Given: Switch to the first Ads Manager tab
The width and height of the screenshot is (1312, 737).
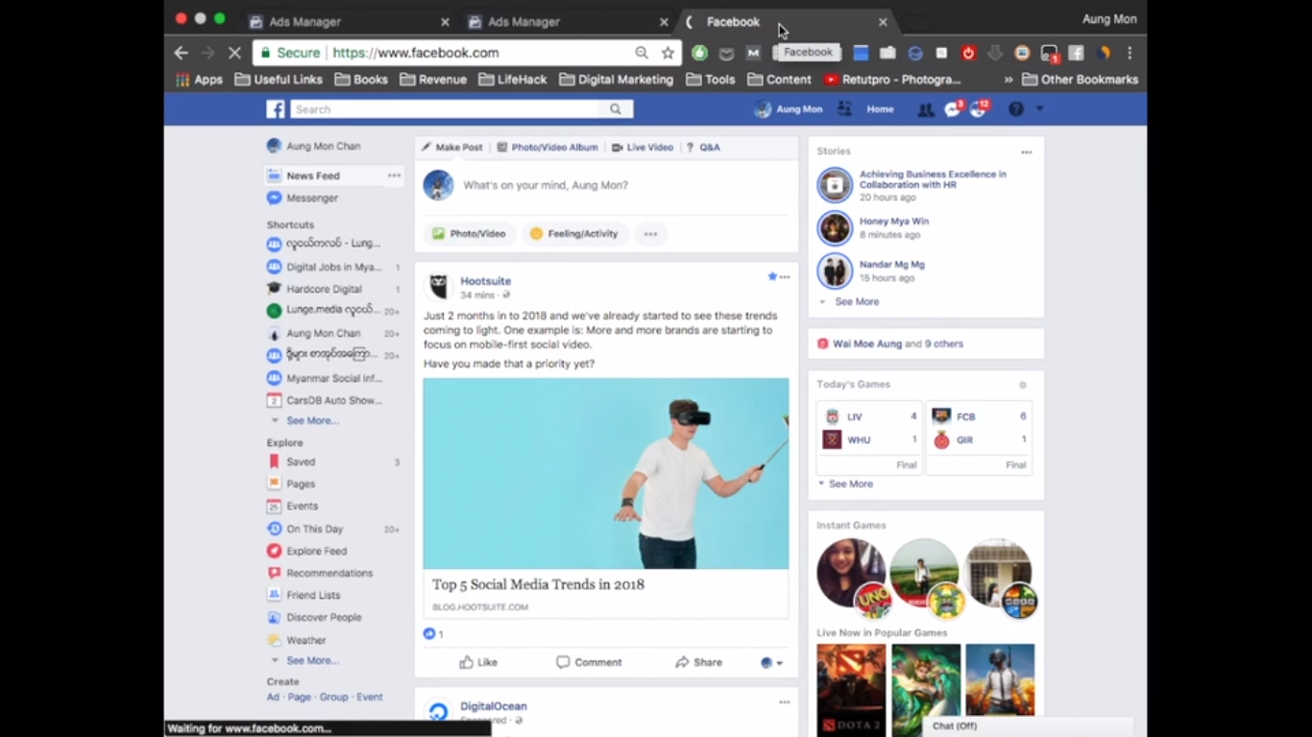Looking at the screenshot, I should (349, 21).
